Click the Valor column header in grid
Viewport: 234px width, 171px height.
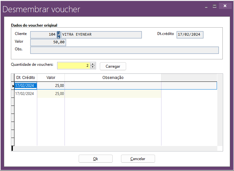coord(51,78)
